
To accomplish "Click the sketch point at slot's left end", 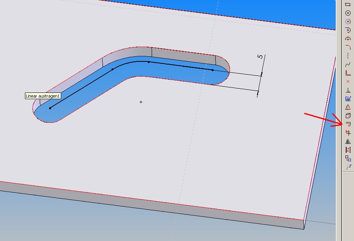I will pyautogui.click(x=50, y=108).
